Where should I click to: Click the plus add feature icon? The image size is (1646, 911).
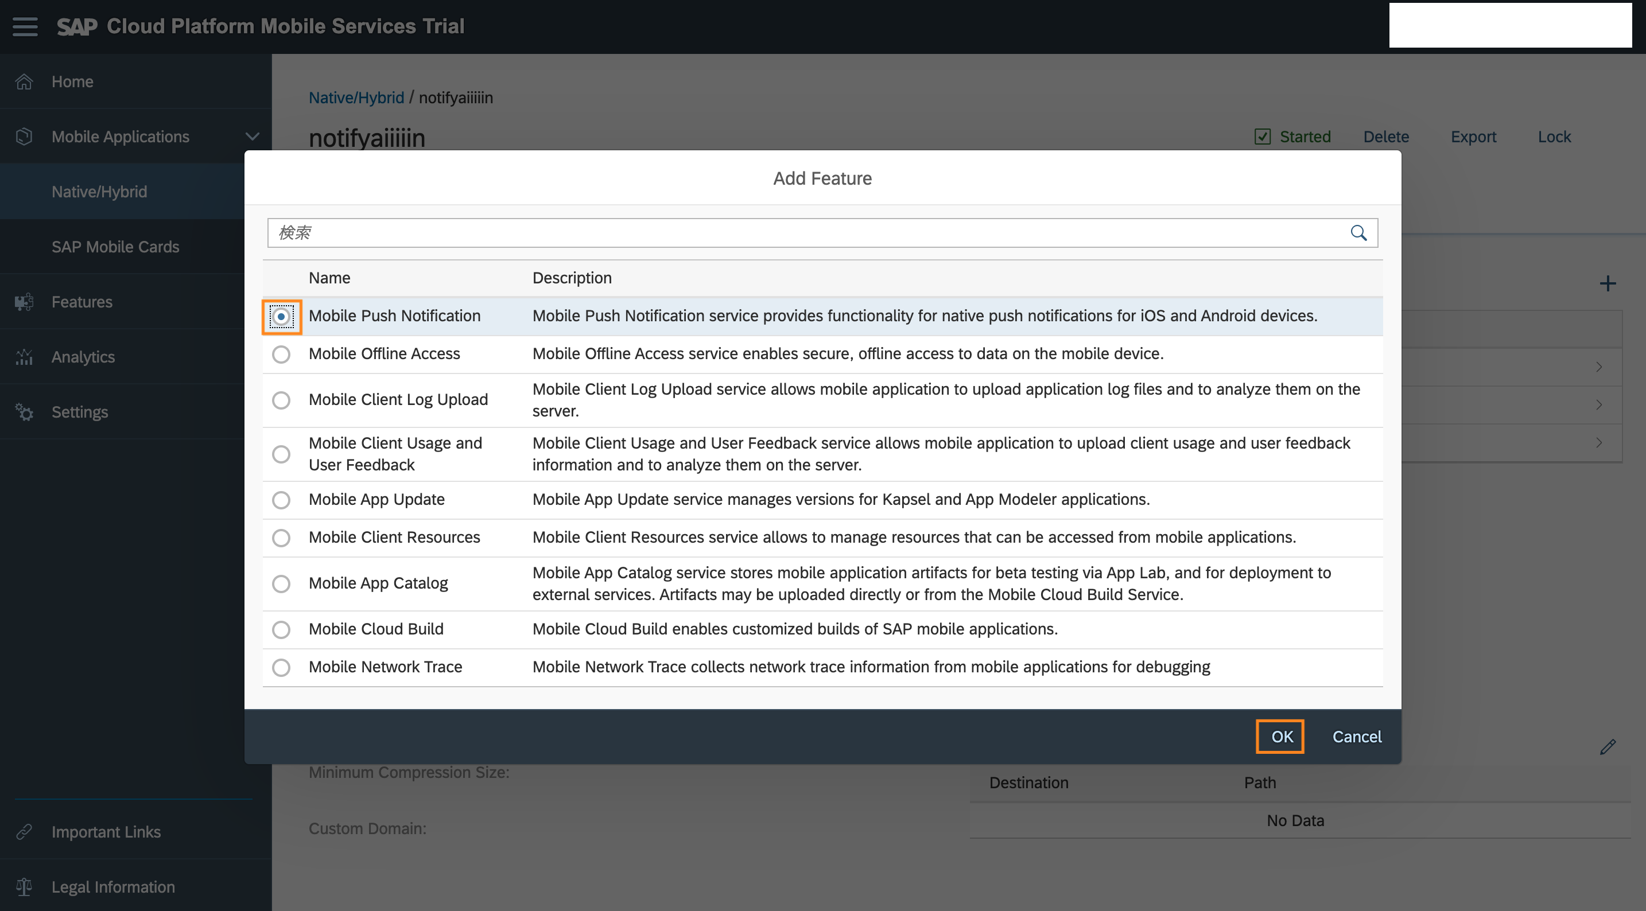pos(1608,283)
